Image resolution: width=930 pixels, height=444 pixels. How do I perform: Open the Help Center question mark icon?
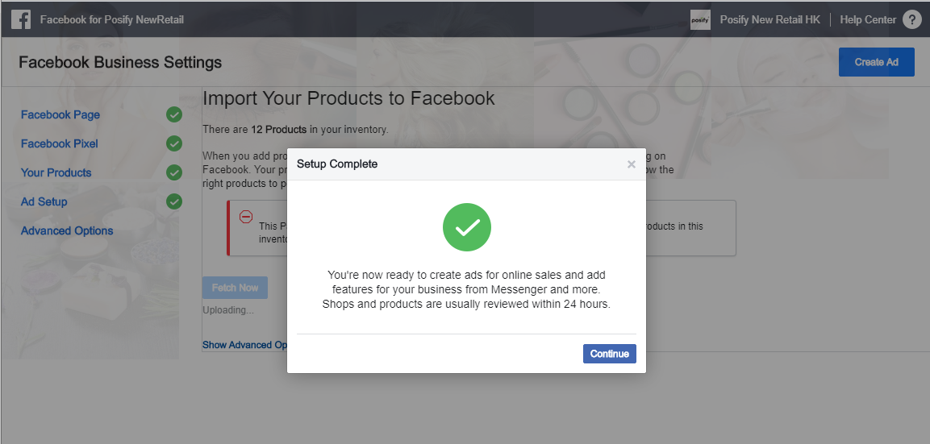[912, 19]
